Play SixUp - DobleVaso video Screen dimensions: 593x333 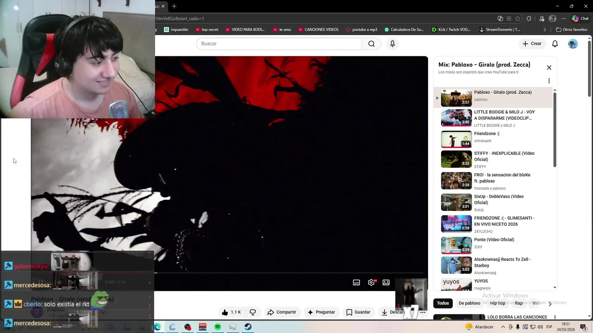(x=493, y=203)
